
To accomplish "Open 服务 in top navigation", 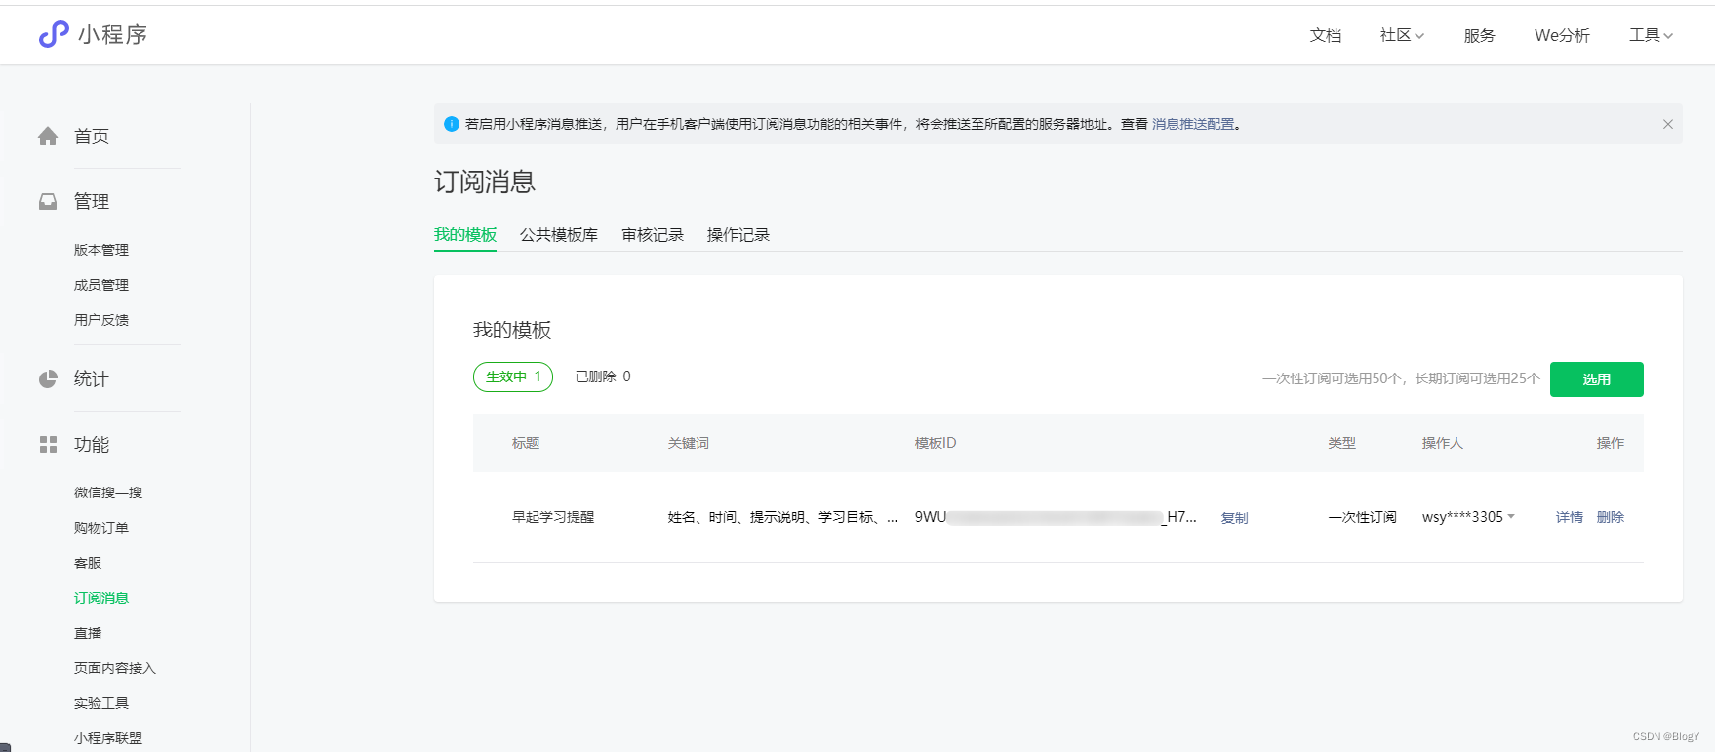I will tap(1479, 35).
